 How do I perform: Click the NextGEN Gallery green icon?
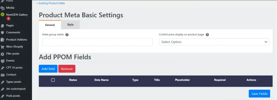(x=2, y=14)
